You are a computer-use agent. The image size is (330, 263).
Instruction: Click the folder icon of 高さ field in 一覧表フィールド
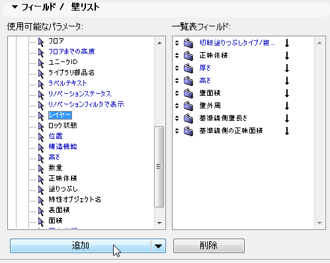[188, 81]
